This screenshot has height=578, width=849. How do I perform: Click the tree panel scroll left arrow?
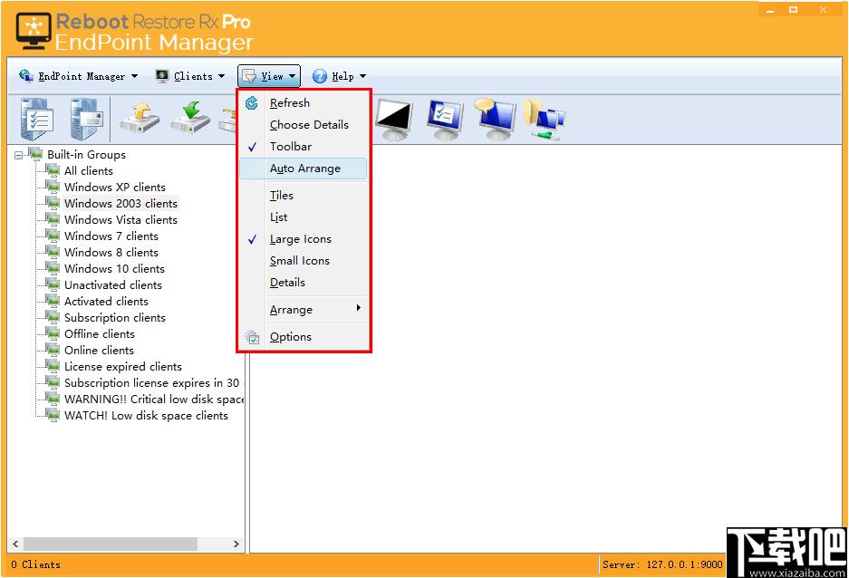pyautogui.click(x=15, y=544)
